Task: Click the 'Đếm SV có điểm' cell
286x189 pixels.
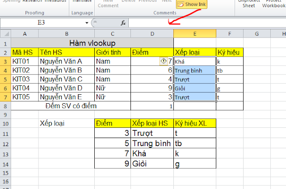Action: pyautogui.click(x=71, y=106)
